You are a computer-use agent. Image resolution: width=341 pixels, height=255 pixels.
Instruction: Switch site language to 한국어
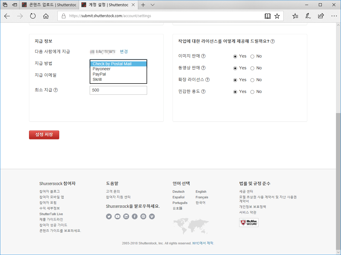click(200, 203)
